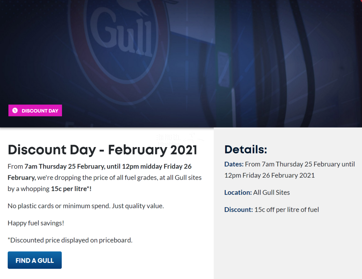362x279 pixels.
Task: Click the 'Dates:' label in the details panel
Action: (234, 164)
